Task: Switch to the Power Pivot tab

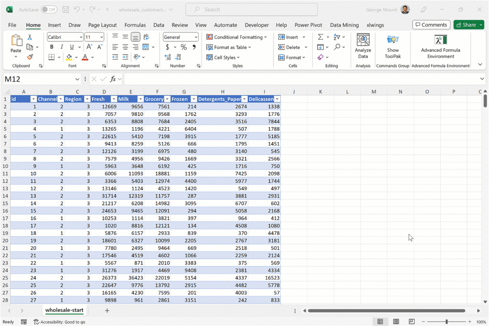Action: point(308,25)
